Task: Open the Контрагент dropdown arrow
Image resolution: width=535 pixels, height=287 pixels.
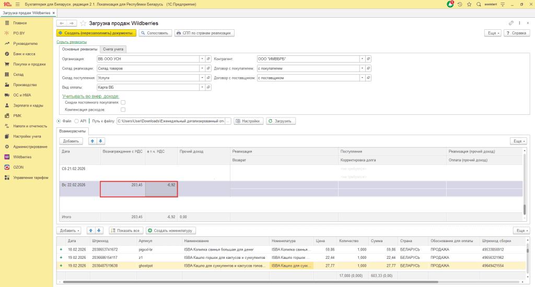Action: (x=361, y=59)
